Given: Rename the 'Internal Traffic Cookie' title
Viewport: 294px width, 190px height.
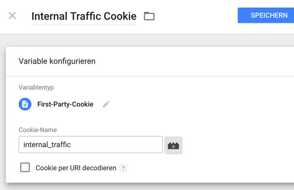Looking at the screenshot, I should coord(84,16).
